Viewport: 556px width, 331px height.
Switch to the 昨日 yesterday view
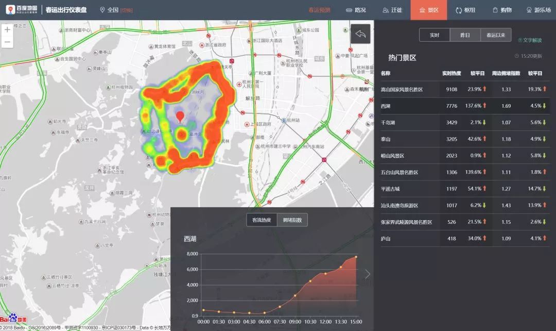[465, 35]
